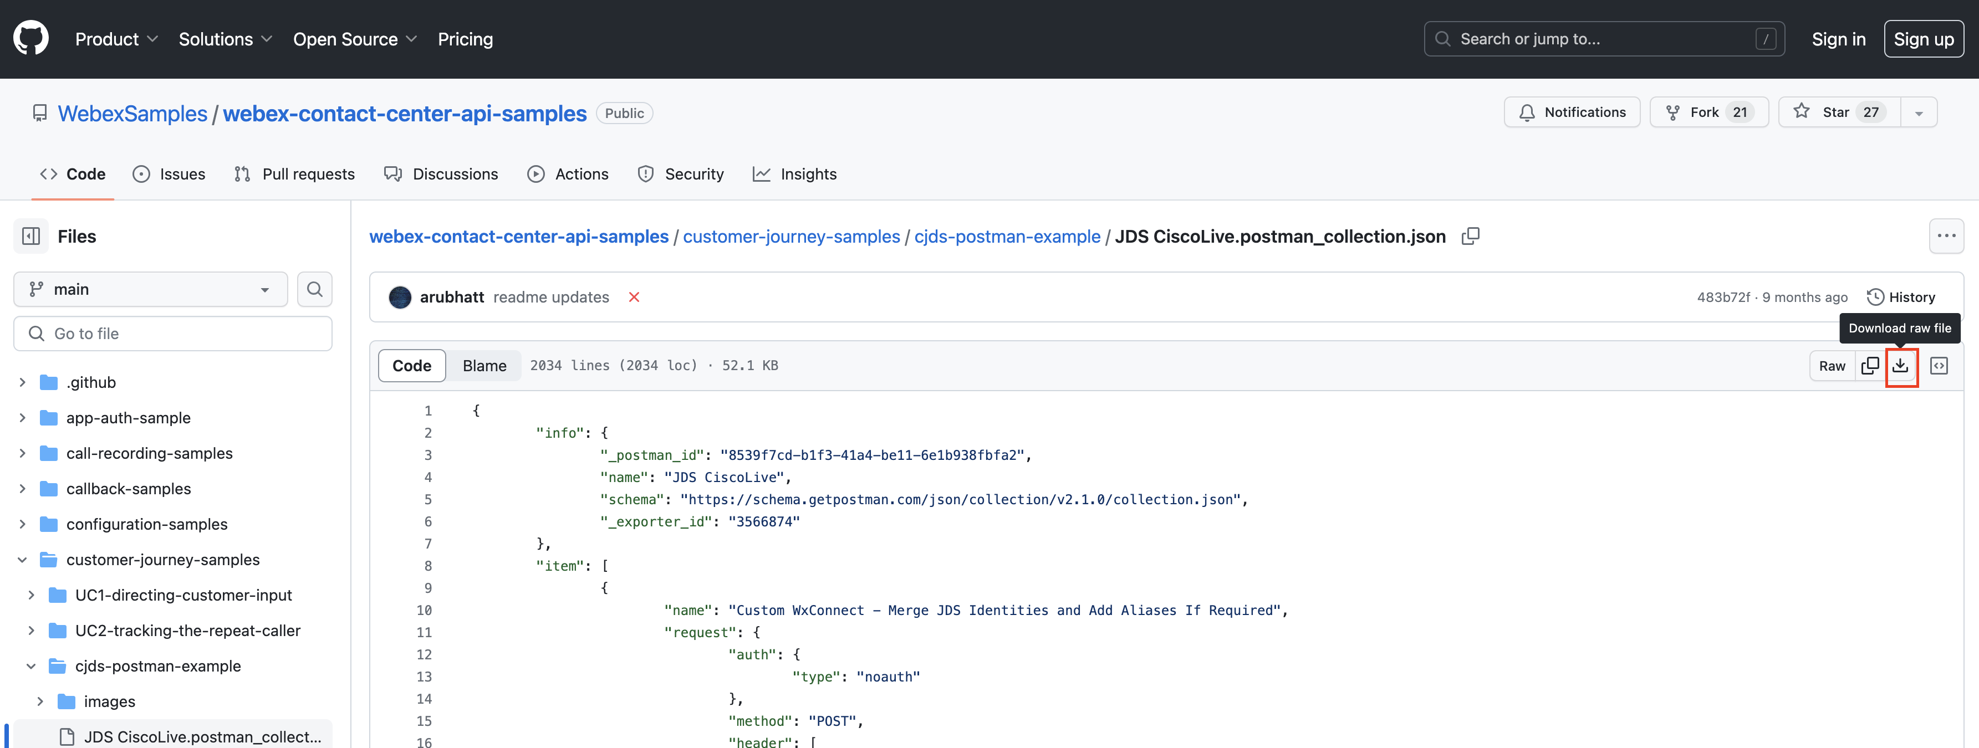Select the Code view toggle

pyautogui.click(x=412, y=366)
